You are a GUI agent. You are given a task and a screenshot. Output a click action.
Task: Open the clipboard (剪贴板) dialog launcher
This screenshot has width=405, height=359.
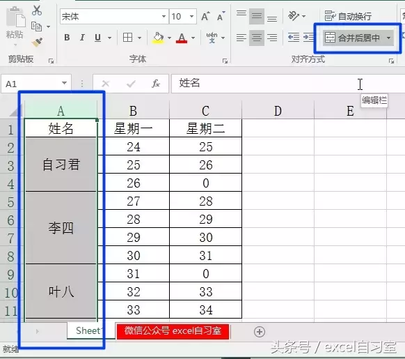click(51, 61)
